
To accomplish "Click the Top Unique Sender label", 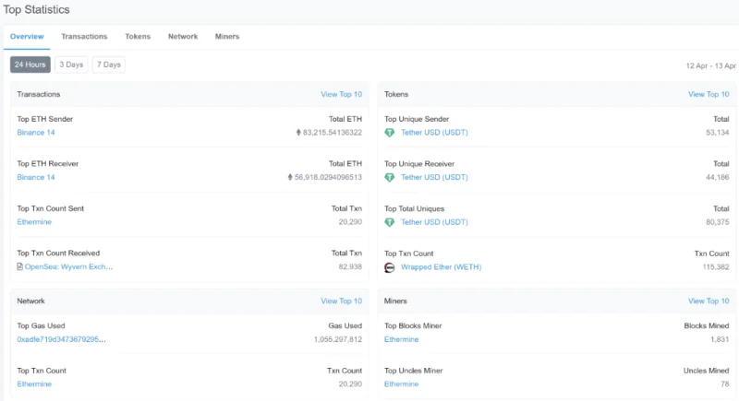I will point(417,119).
